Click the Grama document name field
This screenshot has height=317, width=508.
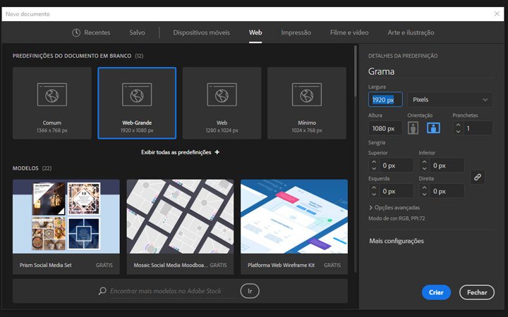point(430,71)
